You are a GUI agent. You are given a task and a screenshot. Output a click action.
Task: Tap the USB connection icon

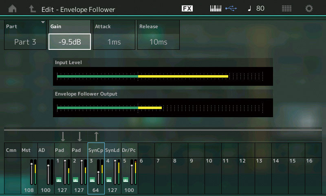[x=230, y=9]
